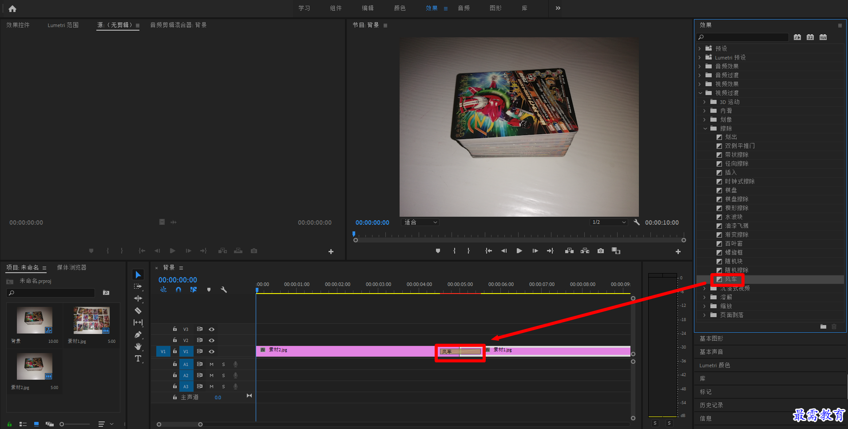Show more workspaces with double-arrow button
This screenshot has height=429, width=848.
[x=558, y=8]
